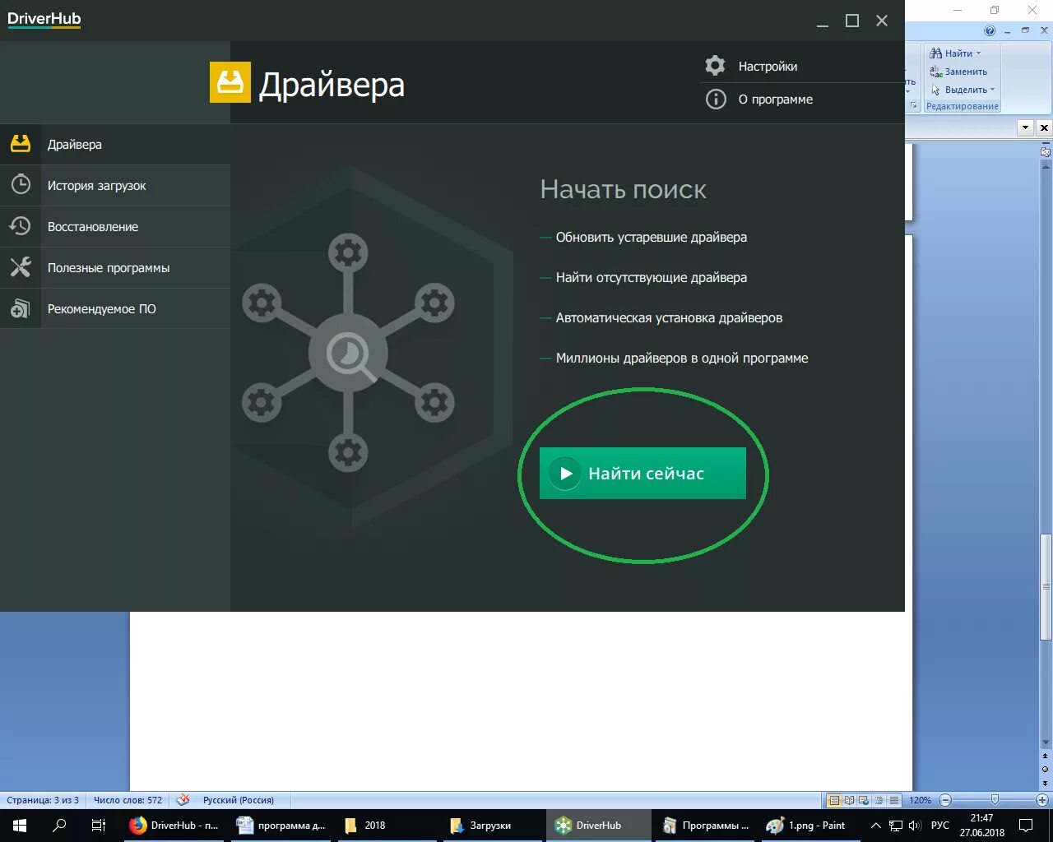This screenshot has height=842, width=1053.
Task: Click the scroll down arrow in Word
Action: coord(1046,743)
